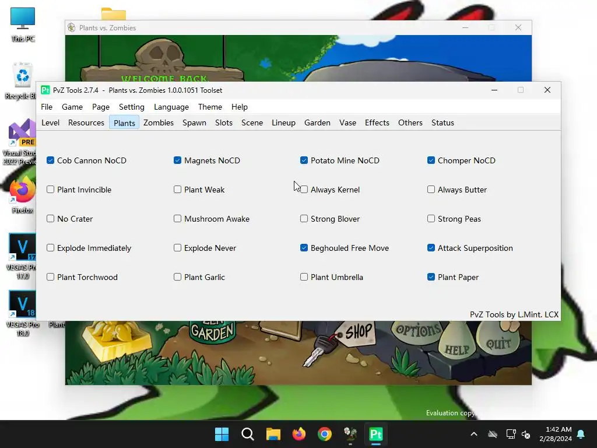
Task: Click the PvZ Tools taskbar icon
Action: 376,434
